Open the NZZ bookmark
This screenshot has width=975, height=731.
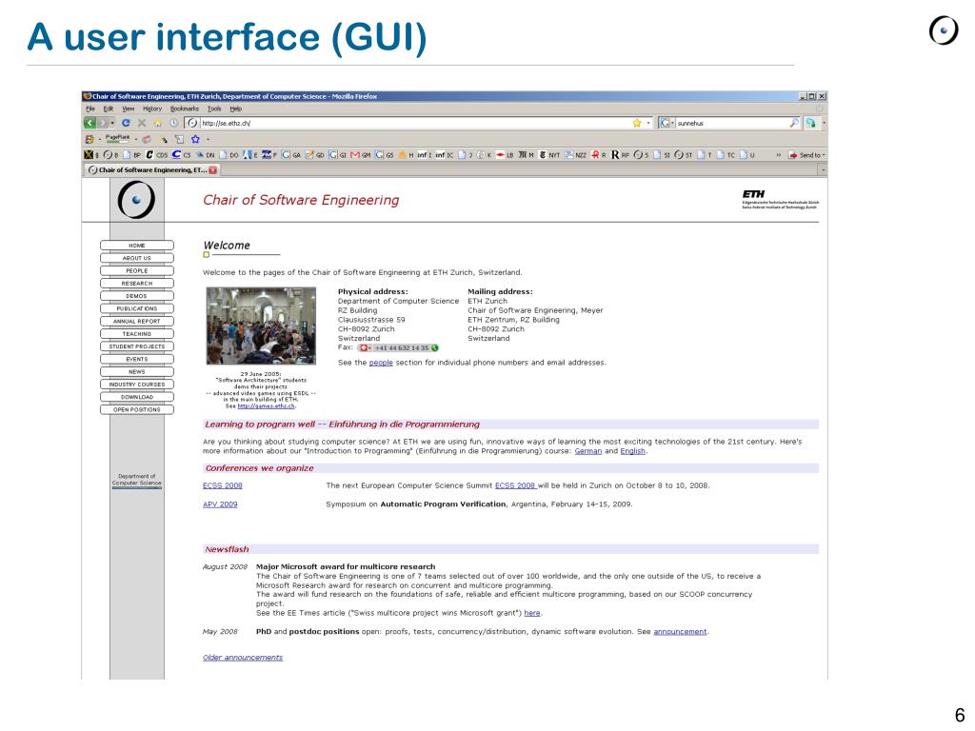point(575,155)
